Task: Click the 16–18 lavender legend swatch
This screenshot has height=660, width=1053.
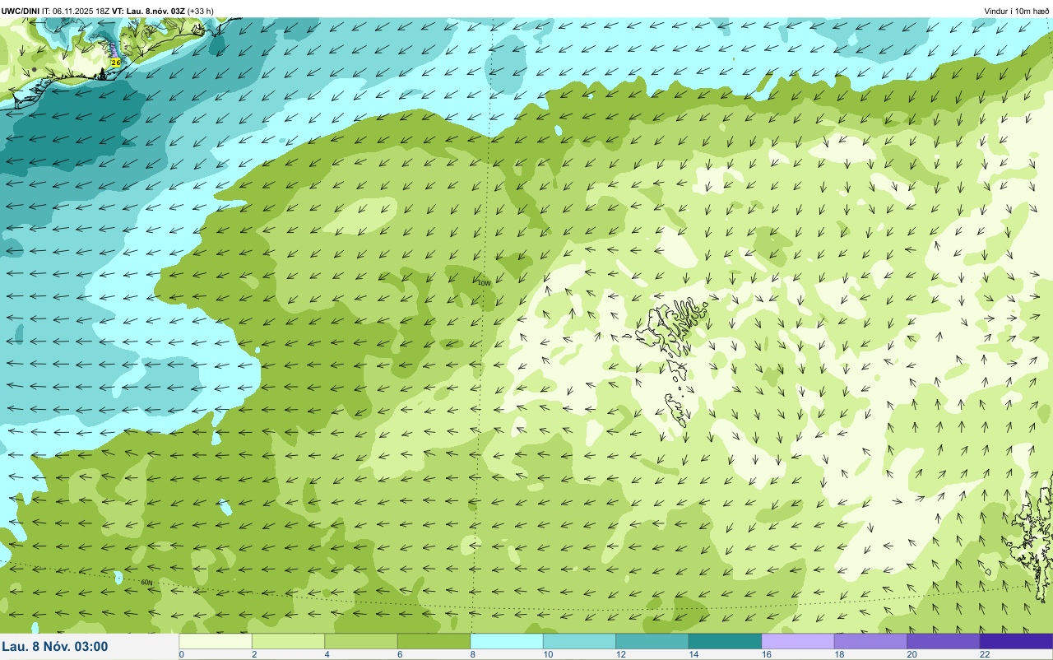Action: (x=798, y=641)
